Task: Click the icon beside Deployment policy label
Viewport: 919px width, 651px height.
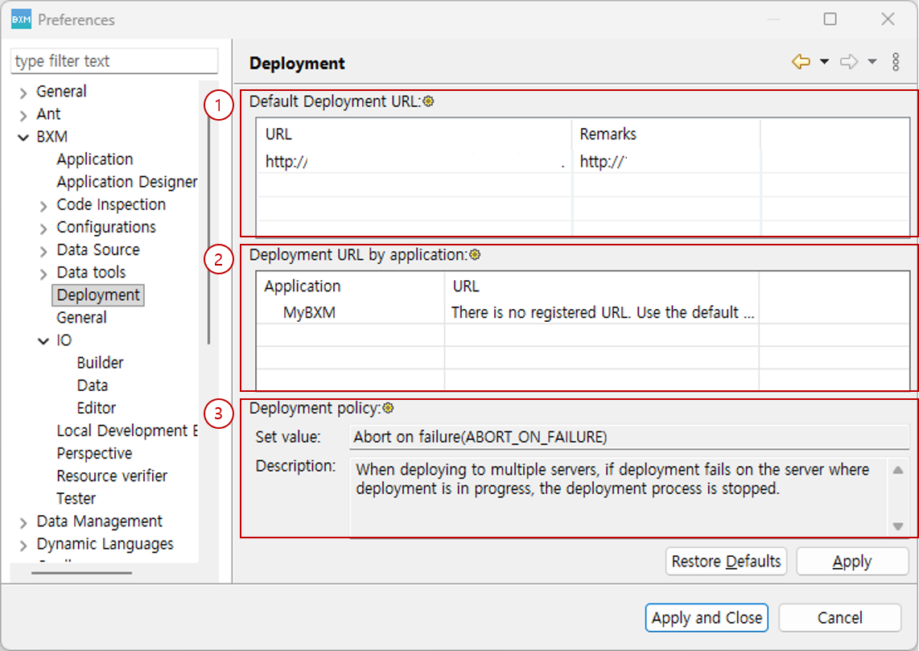Action: click(388, 408)
